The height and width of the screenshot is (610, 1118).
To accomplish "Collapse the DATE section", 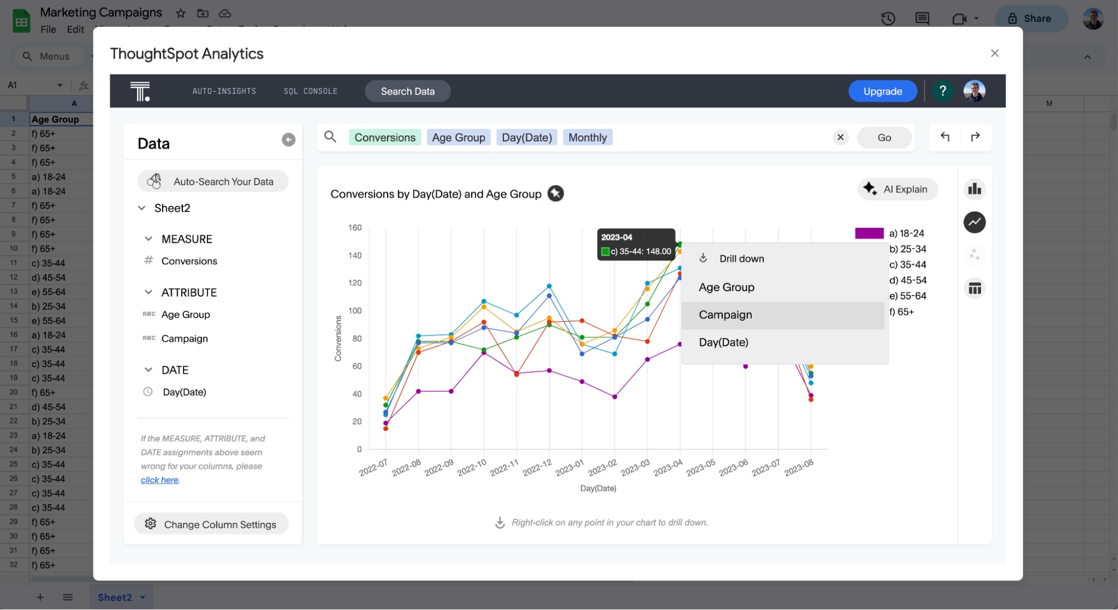I will click(148, 370).
